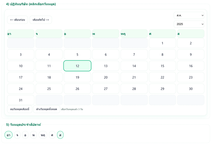This screenshot has height=144, width=212.
Task: Open the month dropdown showing ส.ค.
Action: click(189, 15)
